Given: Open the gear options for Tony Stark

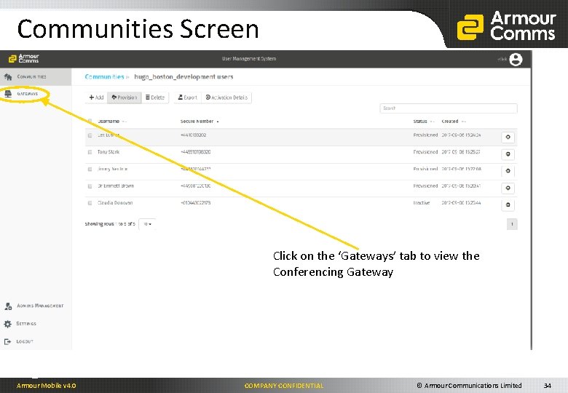Looking at the screenshot, I should click(508, 154).
